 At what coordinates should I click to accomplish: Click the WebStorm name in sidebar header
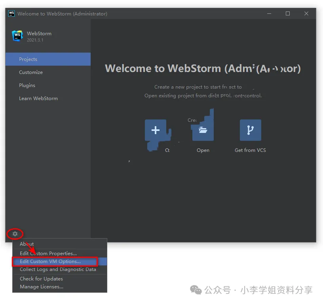pos(39,34)
